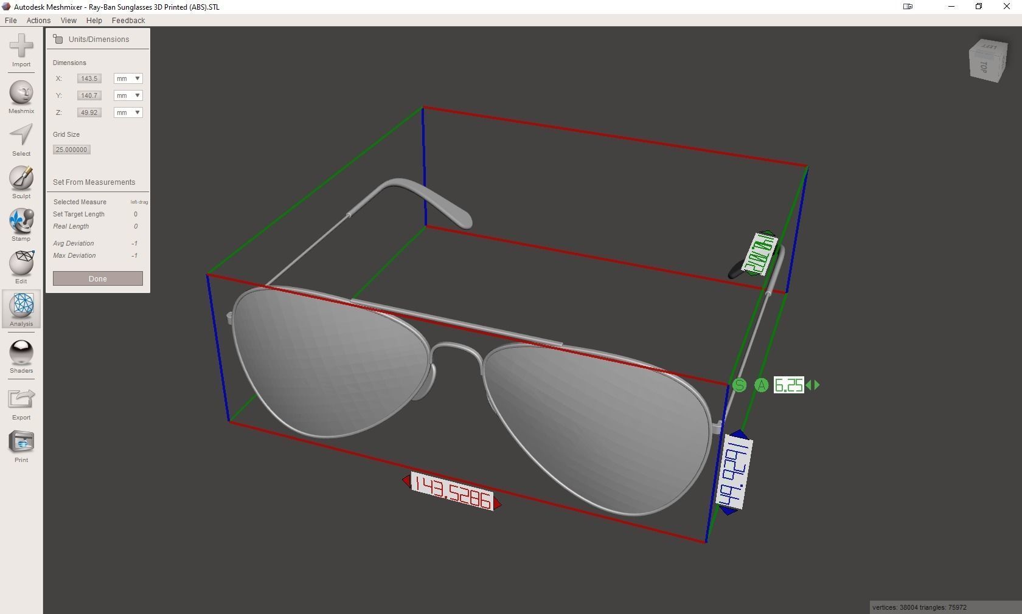Open the Feedback menu
Screen dimensions: 1022x614
point(128,20)
